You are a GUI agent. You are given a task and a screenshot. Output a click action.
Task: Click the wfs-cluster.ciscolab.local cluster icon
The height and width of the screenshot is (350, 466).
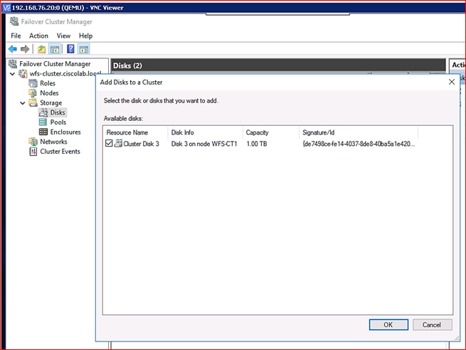click(x=23, y=73)
